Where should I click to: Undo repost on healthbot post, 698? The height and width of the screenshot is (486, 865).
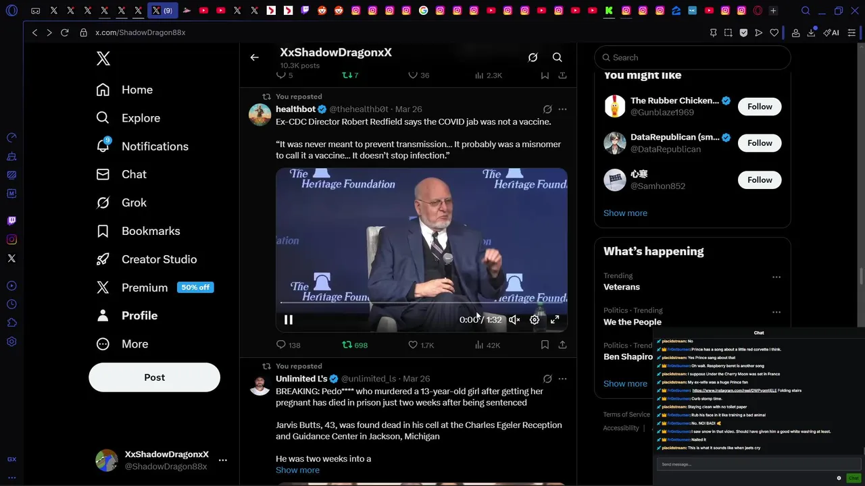pos(355,345)
